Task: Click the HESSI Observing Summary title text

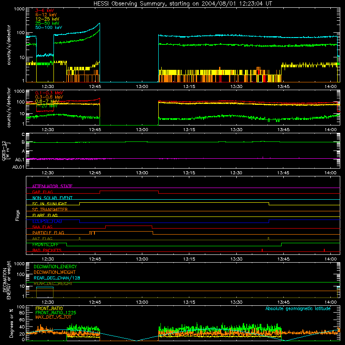Action: [182, 4]
